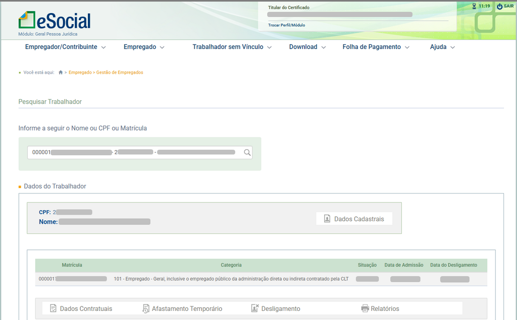The height and width of the screenshot is (320, 517).
Task: Open Folha de Pagamento menu
Action: pos(376,47)
